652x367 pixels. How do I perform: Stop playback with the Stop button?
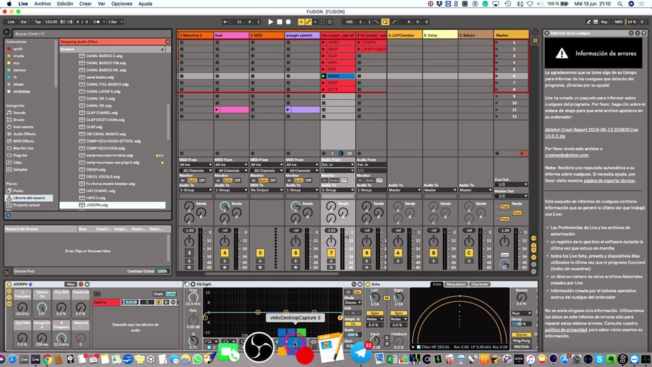pyautogui.click(x=279, y=22)
